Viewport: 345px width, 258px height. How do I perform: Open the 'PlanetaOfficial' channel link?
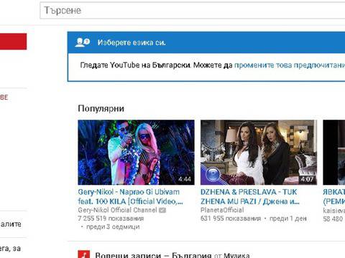pos(222,210)
